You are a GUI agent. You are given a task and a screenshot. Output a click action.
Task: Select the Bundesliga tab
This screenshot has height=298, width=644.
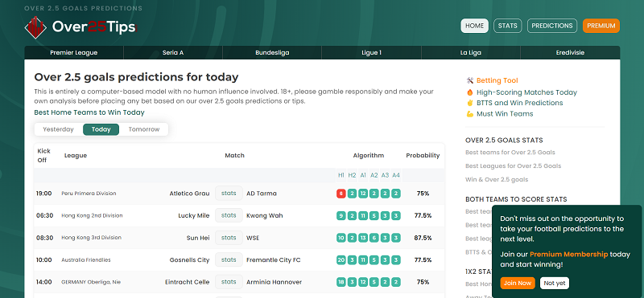272,52
